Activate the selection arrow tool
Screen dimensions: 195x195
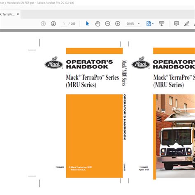[x=87, y=24]
